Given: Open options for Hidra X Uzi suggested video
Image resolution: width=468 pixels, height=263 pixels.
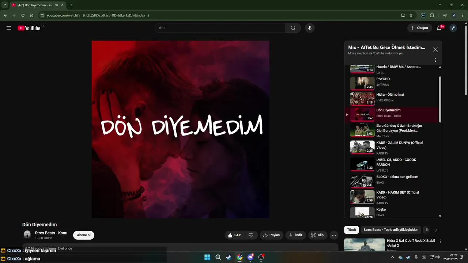Looking at the screenshot, I should coord(440,241).
